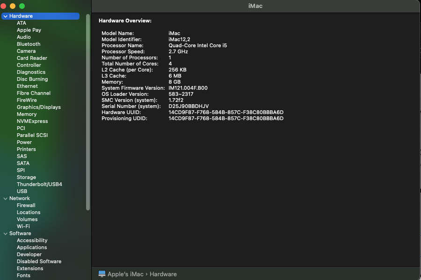Image resolution: width=421 pixels, height=280 pixels.
Task: Click the sidebar vertical scrollbar
Action: 88,112
